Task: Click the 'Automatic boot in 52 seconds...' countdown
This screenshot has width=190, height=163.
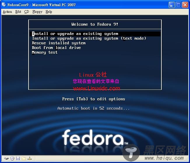Action: [x=94, y=108]
